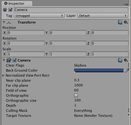Image resolution: width=131 pixels, height=125 pixels.
Task: Click the Scale X field
Action: click(x=26, y=54)
